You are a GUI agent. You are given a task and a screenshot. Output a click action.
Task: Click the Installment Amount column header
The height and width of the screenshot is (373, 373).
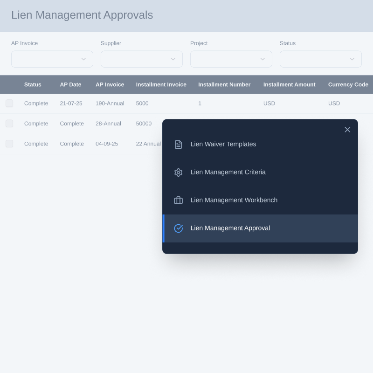[289, 85]
